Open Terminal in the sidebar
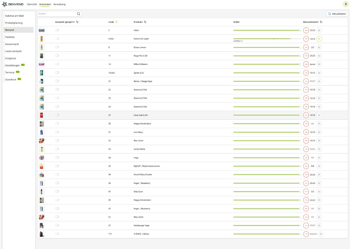Image resolution: width=351 pixels, height=249 pixels. click(19, 72)
